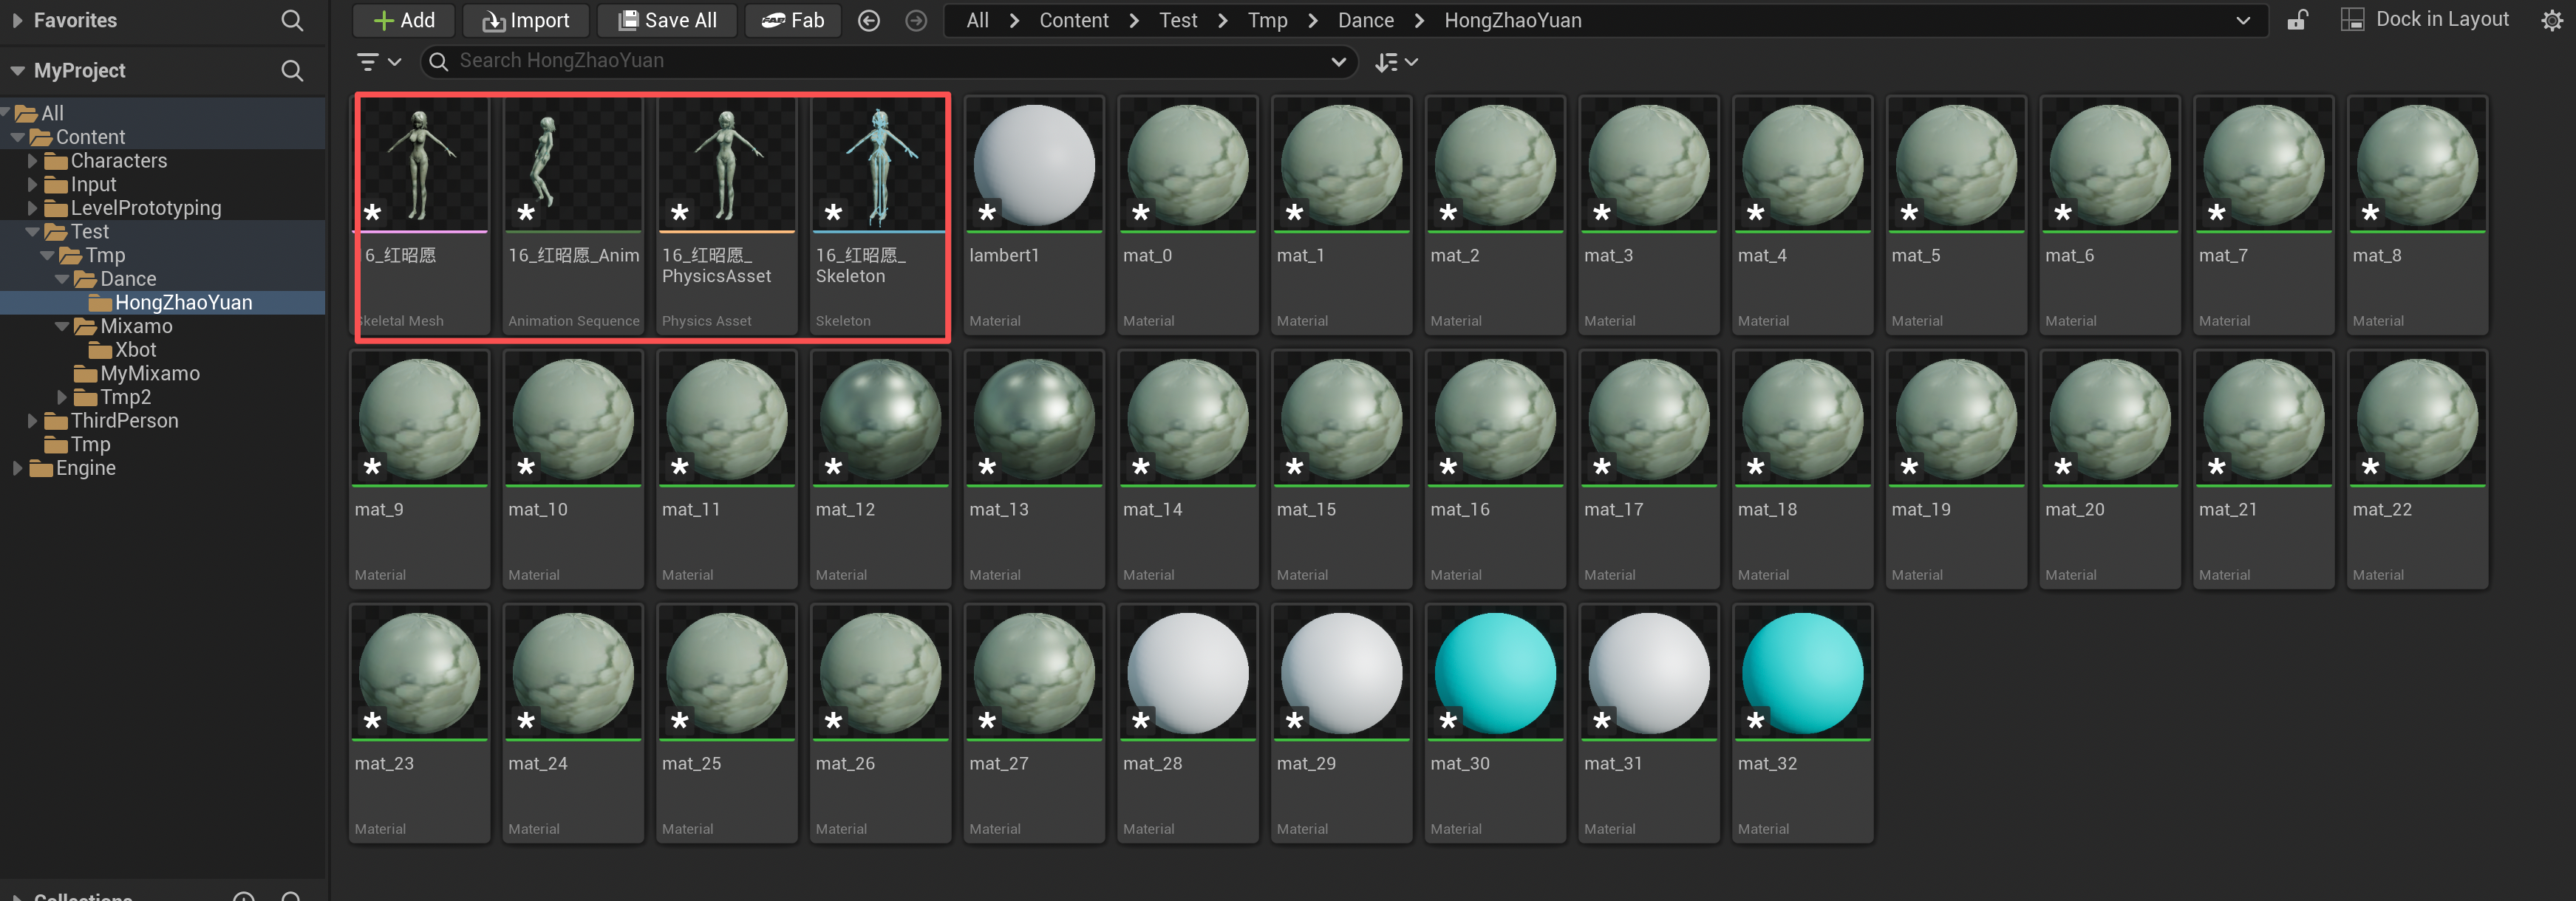
Task: Select the Mixamo folder in the tree
Action: 136,326
